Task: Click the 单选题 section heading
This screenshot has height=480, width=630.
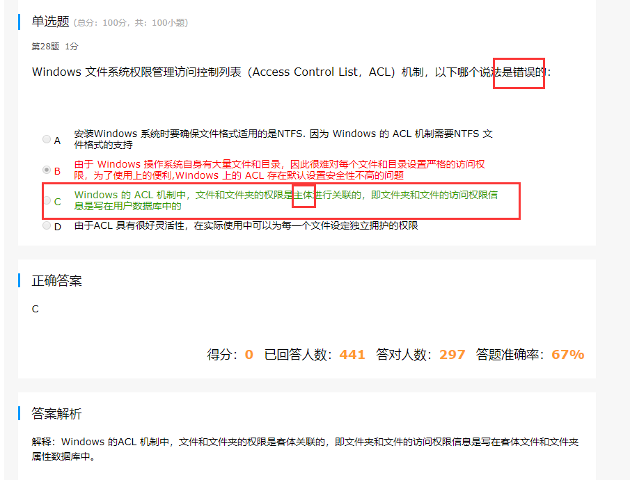Action: 51,22
